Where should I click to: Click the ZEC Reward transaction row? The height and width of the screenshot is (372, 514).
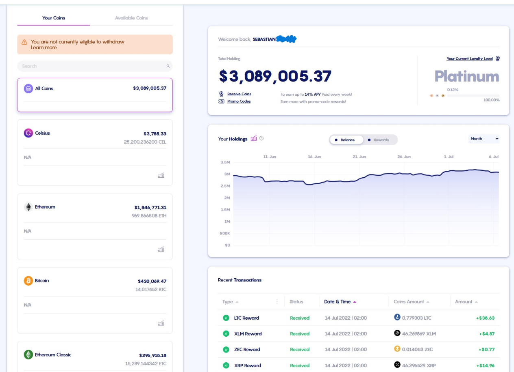coord(359,350)
